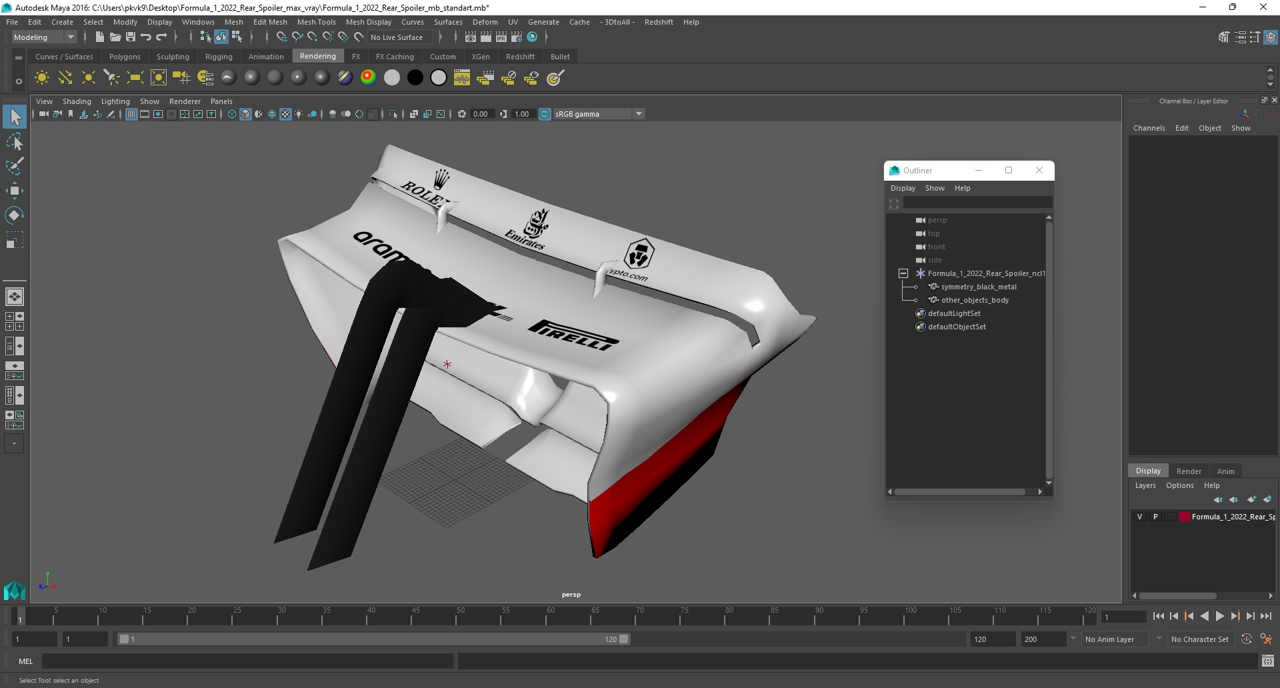Screen dimensions: 1280x688
Task: Click the range slider bar handle
Action: 373,639
